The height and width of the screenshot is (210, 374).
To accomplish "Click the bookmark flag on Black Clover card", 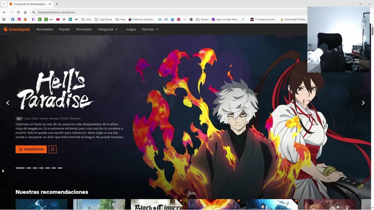I will click(181, 201).
